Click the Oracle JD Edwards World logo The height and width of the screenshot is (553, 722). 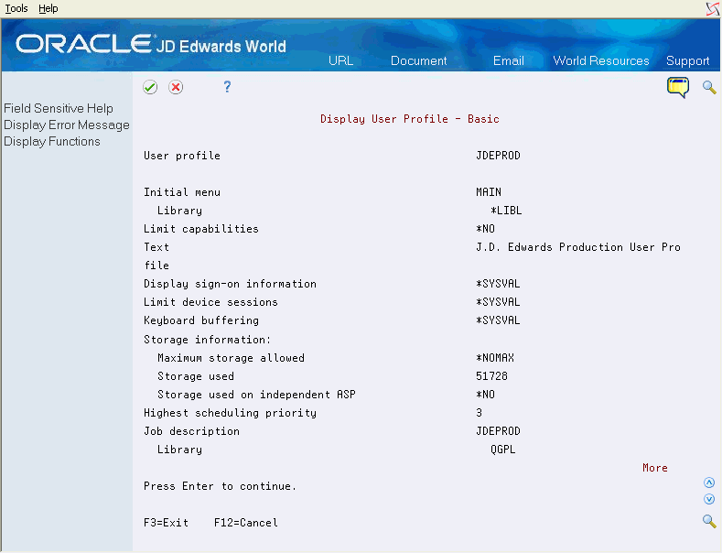[151, 45]
